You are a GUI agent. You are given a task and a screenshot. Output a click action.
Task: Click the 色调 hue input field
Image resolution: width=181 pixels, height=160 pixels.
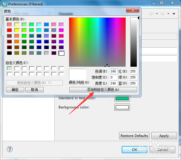tap(113, 71)
